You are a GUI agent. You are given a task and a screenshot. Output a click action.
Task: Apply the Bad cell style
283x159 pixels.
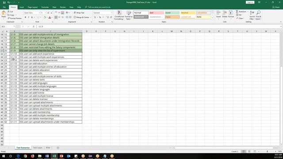tap(157, 13)
